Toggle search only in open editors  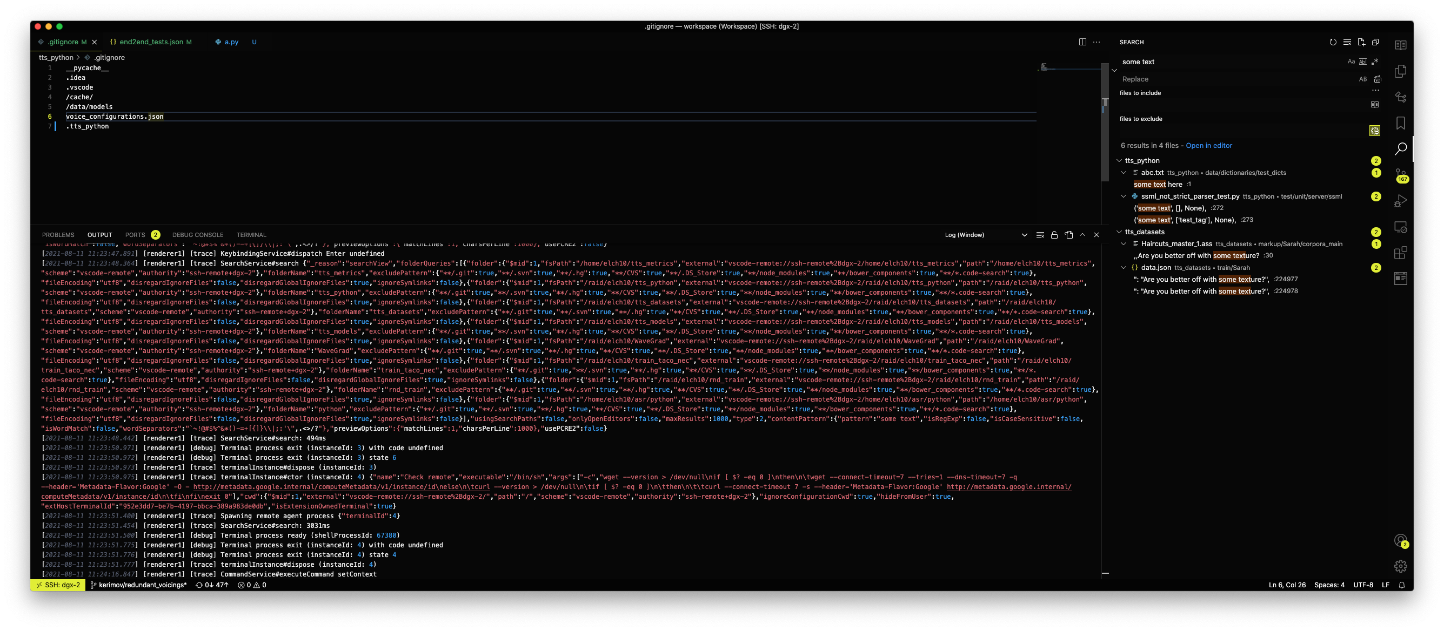point(1374,105)
